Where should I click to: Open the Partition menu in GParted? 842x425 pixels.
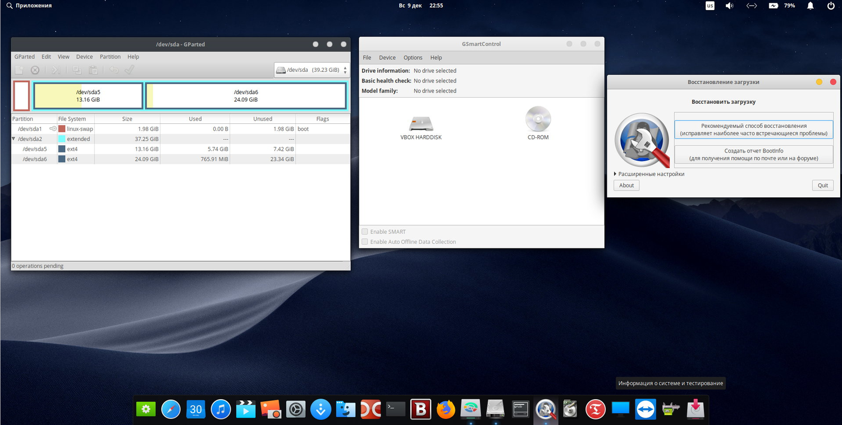tap(110, 57)
